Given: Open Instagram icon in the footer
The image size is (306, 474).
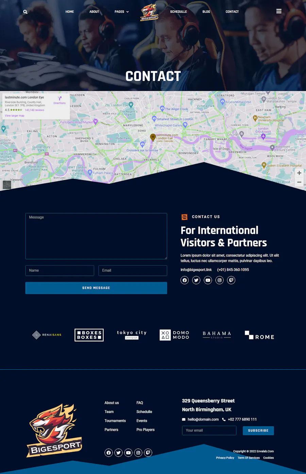Looking at the screenshot, I should (138, 453).
